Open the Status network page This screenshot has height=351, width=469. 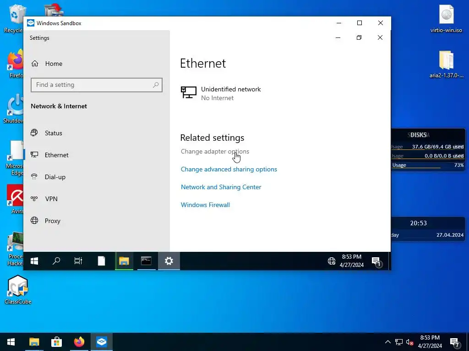coord(47,133)
